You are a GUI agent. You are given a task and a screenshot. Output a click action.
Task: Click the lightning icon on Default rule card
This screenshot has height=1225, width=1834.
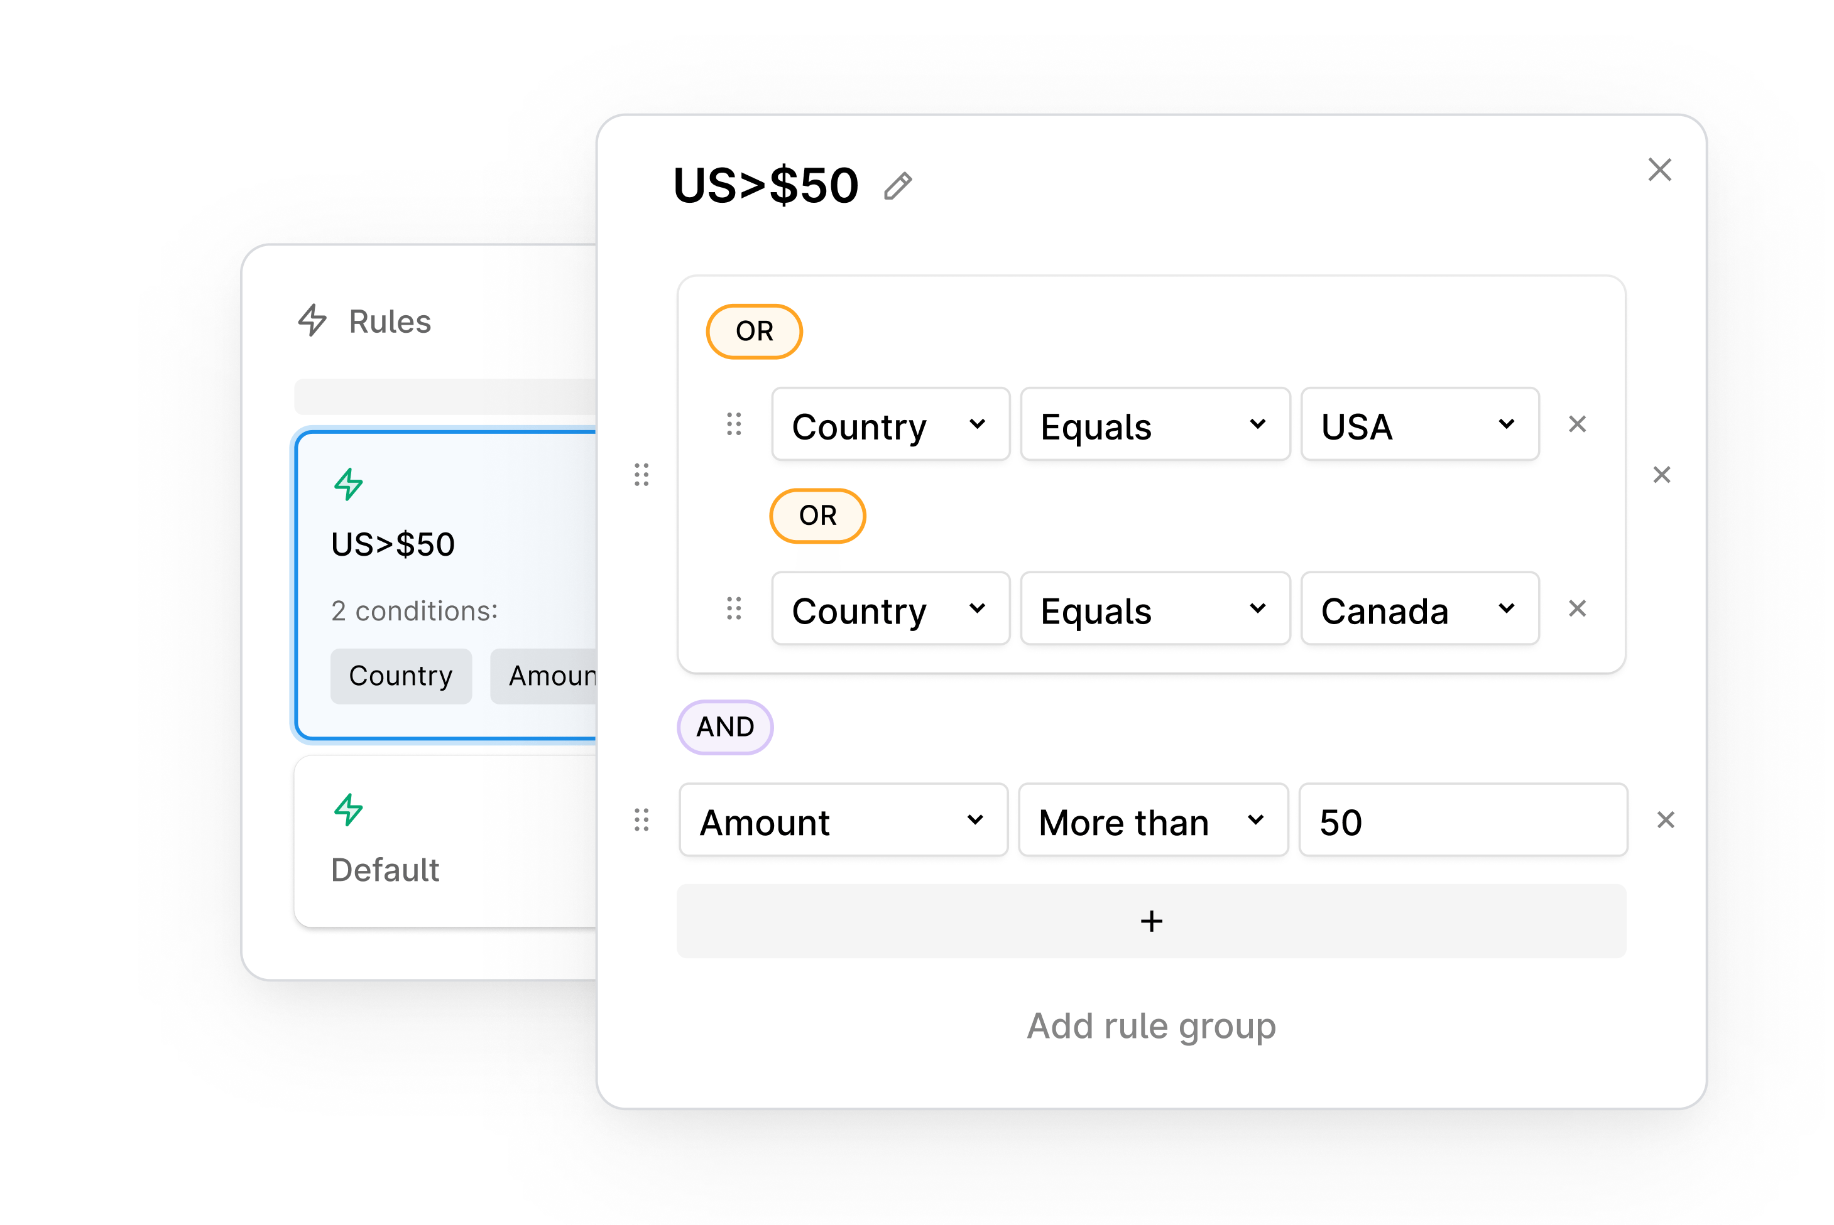point(349,811)
